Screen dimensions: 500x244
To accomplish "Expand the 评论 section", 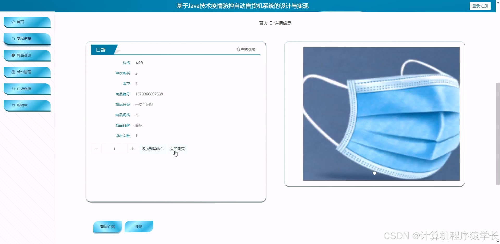I will coord(139,226).
